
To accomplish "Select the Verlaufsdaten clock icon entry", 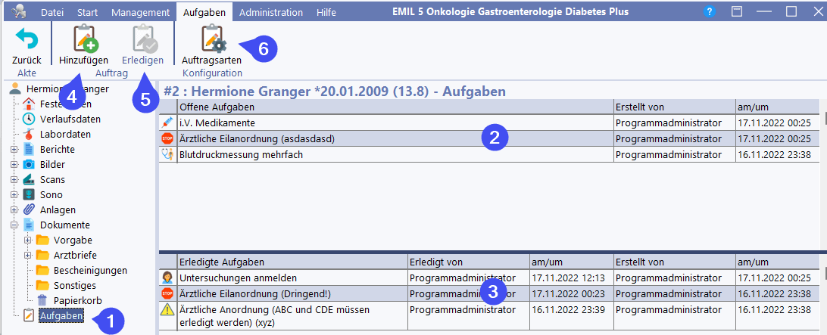I will tap(29, 119).
